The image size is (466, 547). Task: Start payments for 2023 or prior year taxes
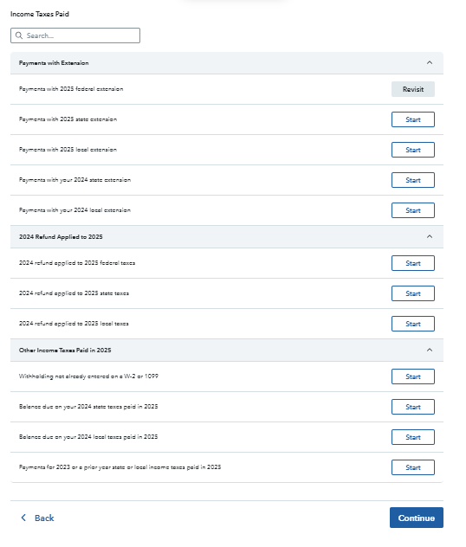tap(413, 467)
